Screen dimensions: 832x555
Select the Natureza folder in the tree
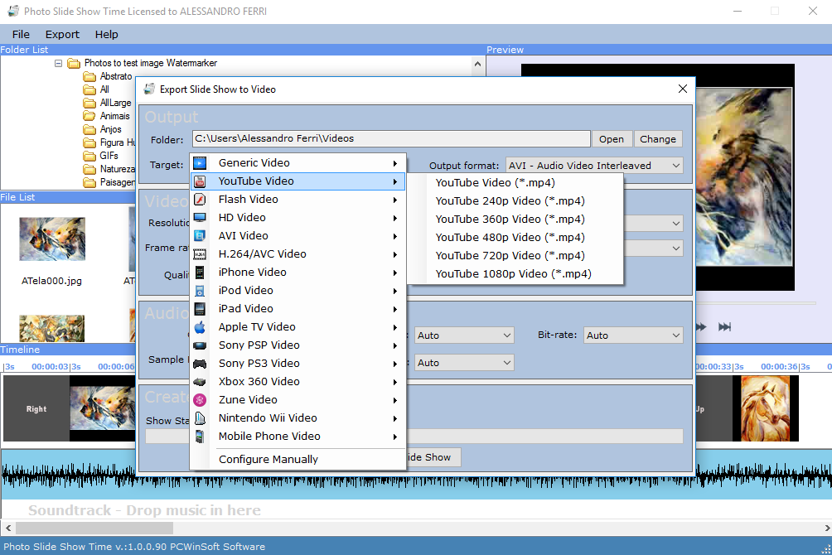(x=118, y=169)
